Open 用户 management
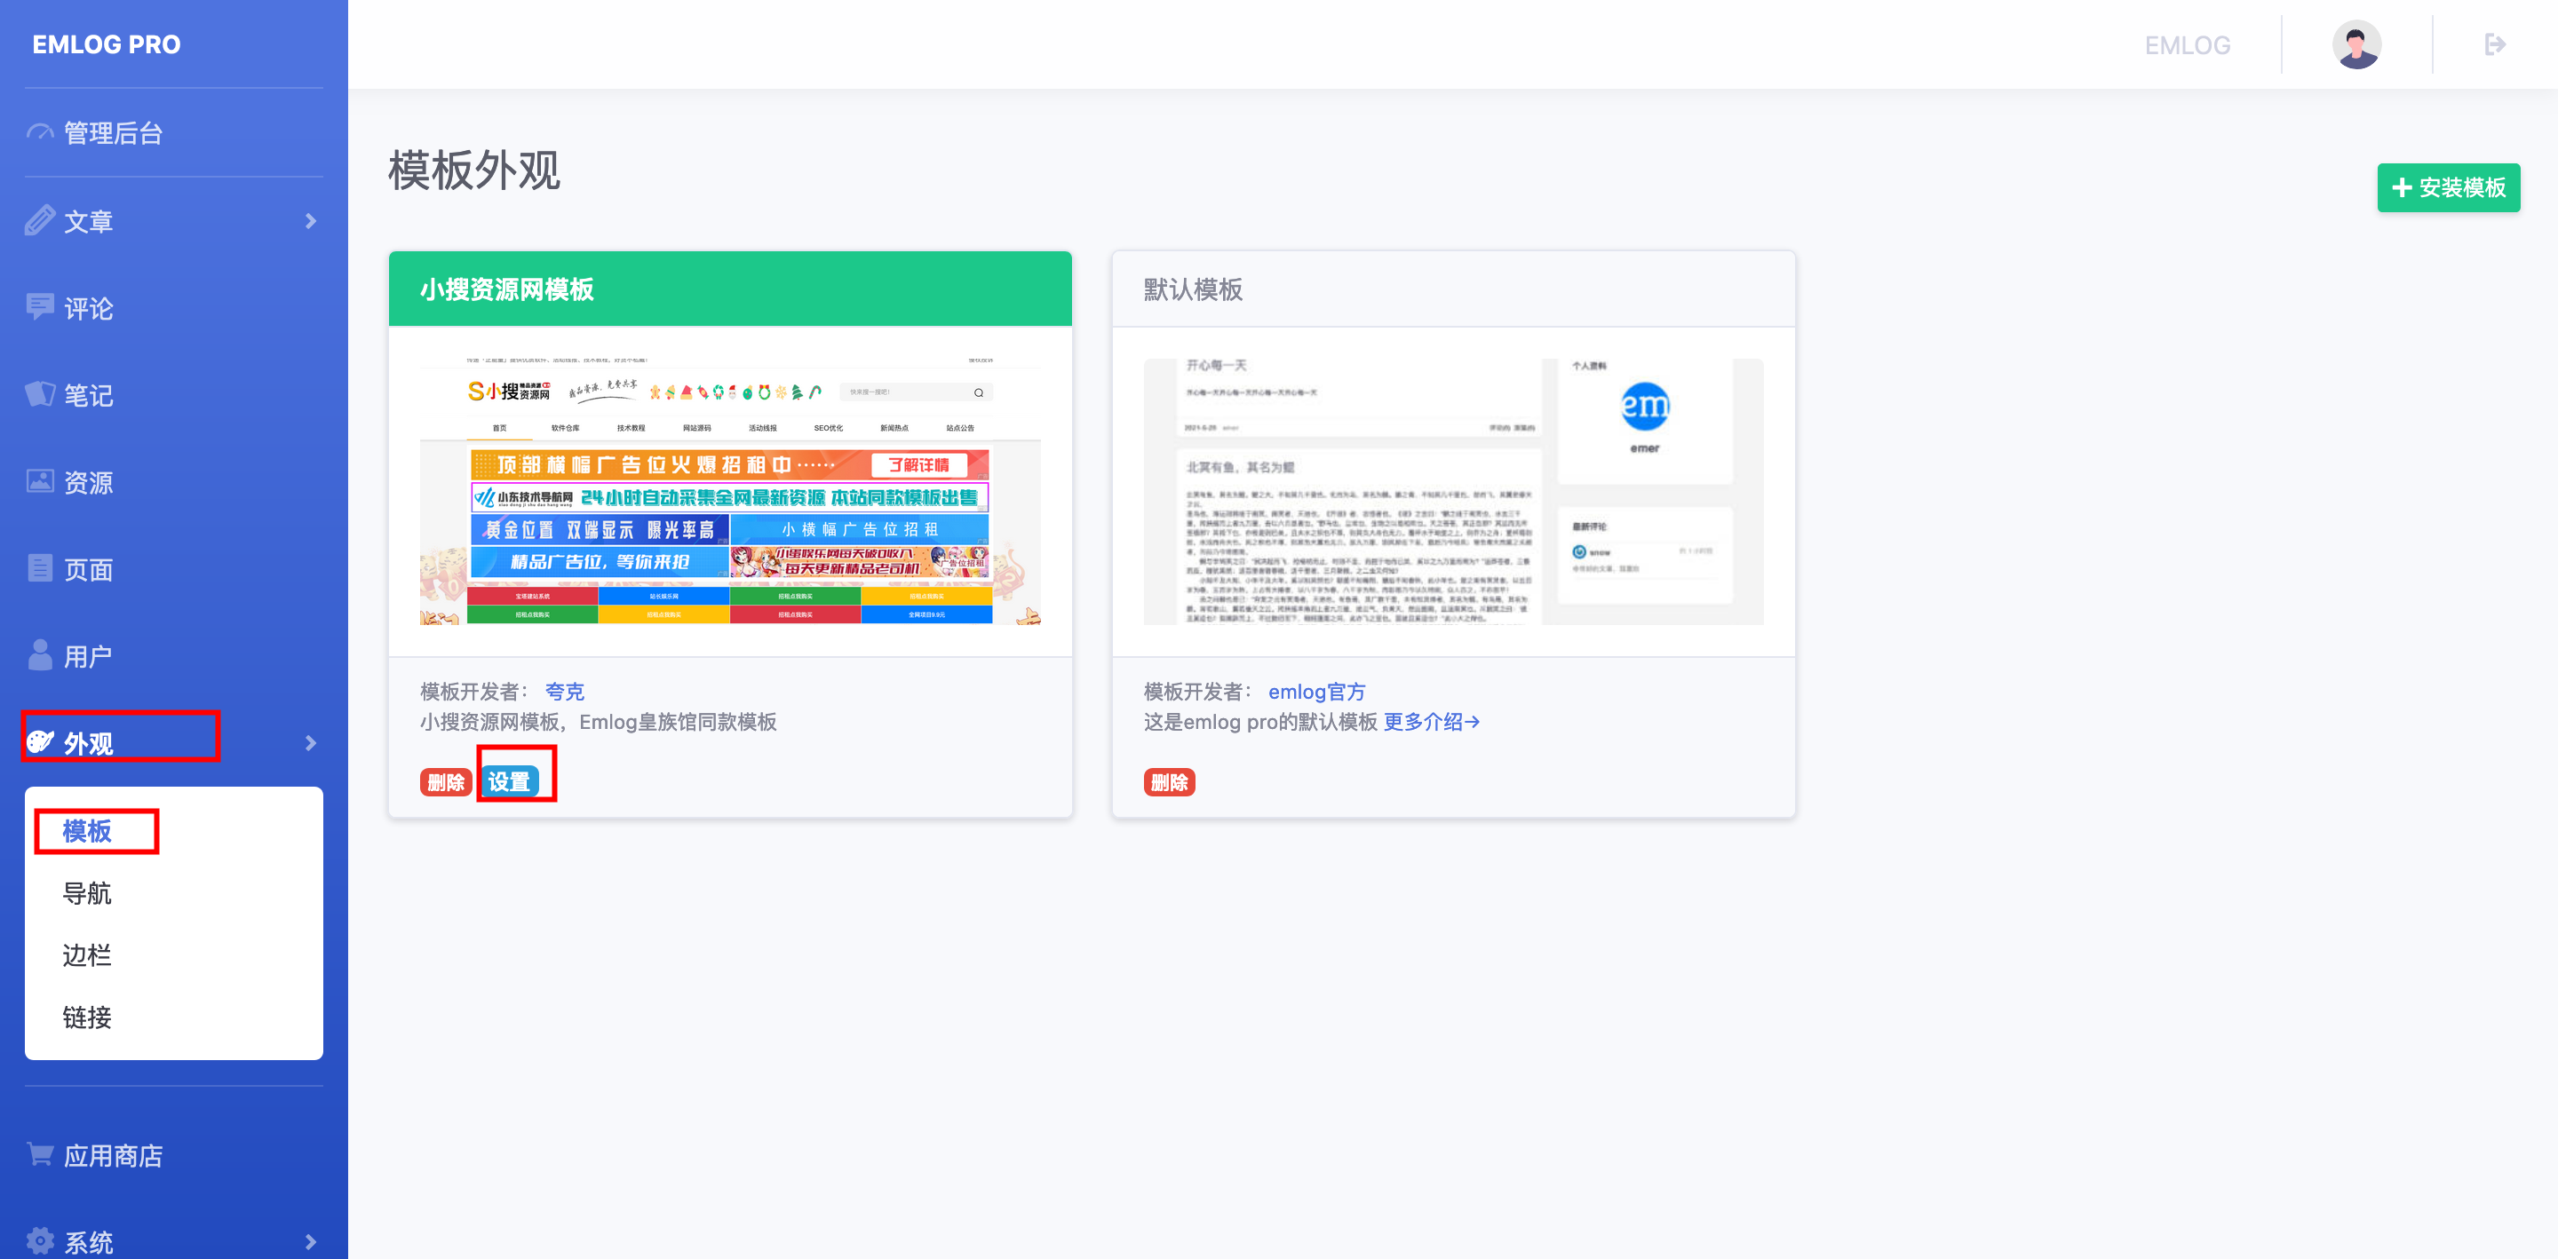 (87, 656)
